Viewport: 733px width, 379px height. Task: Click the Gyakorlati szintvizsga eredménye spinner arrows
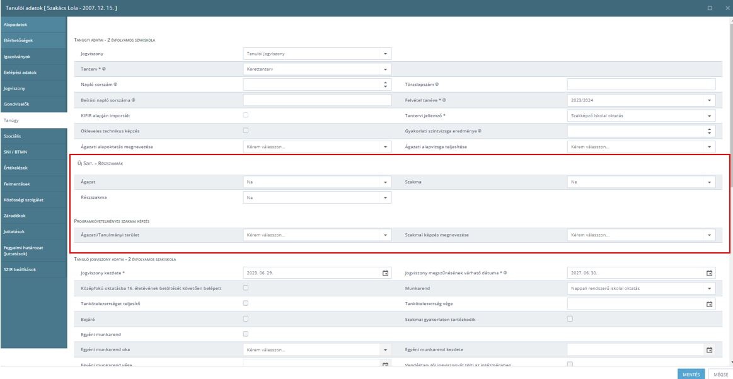[x=709, y=131]
